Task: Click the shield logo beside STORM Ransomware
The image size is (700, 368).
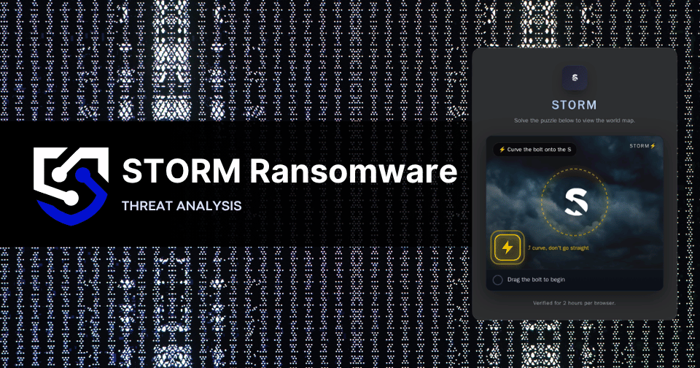Action: click(x=71, y=186)
